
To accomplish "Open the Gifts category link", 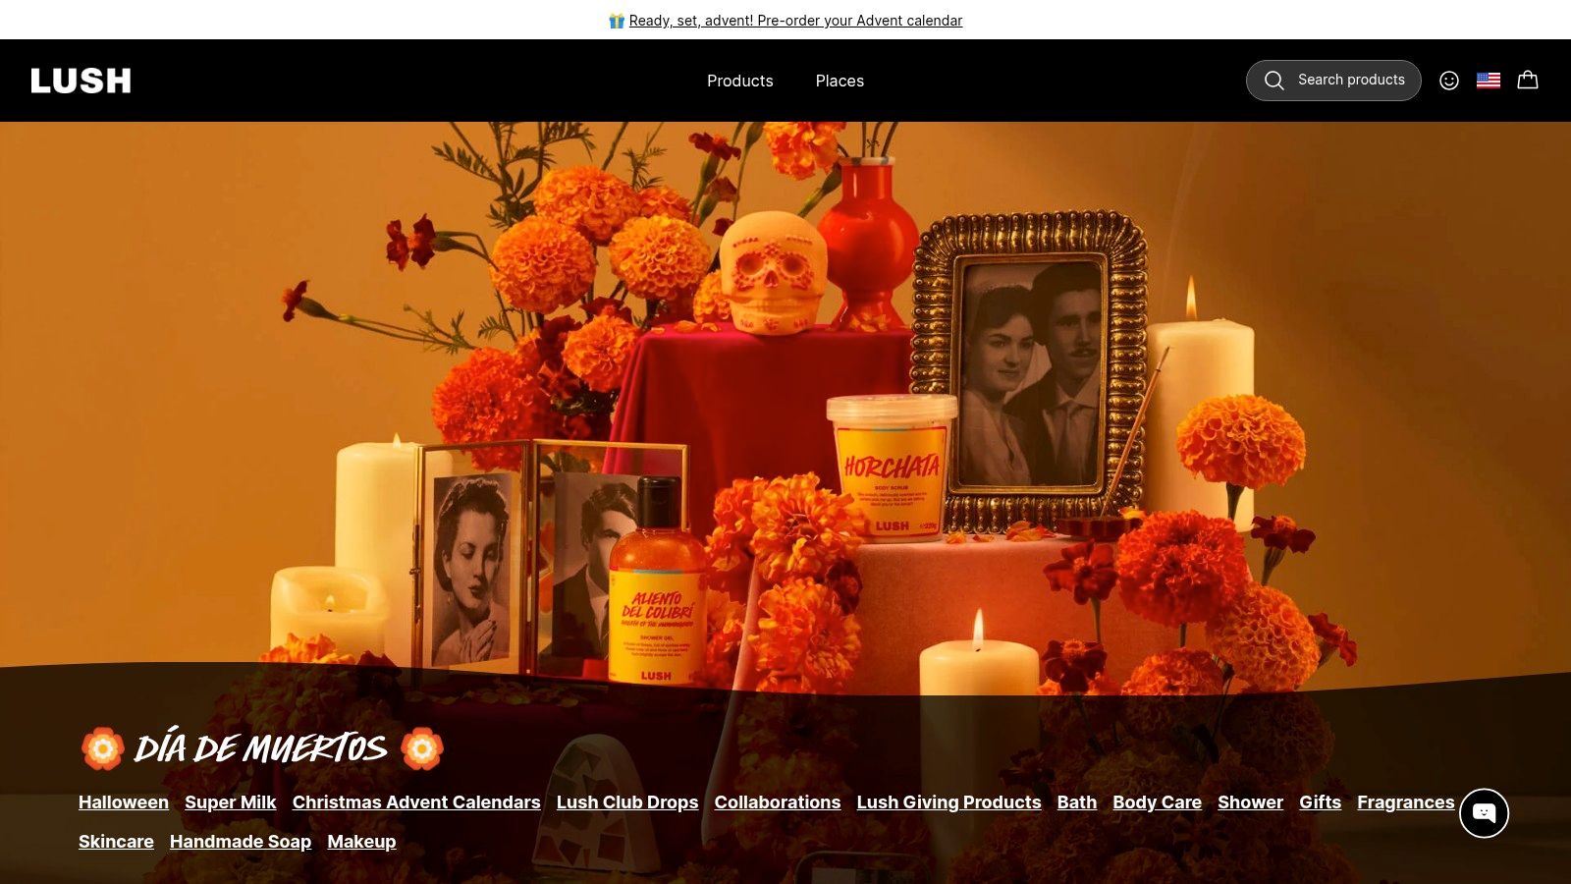I will coord(1321,802).
